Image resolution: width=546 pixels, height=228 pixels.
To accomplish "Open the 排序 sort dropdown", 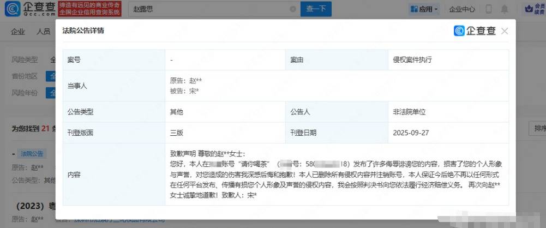I will tap(537, 128).
